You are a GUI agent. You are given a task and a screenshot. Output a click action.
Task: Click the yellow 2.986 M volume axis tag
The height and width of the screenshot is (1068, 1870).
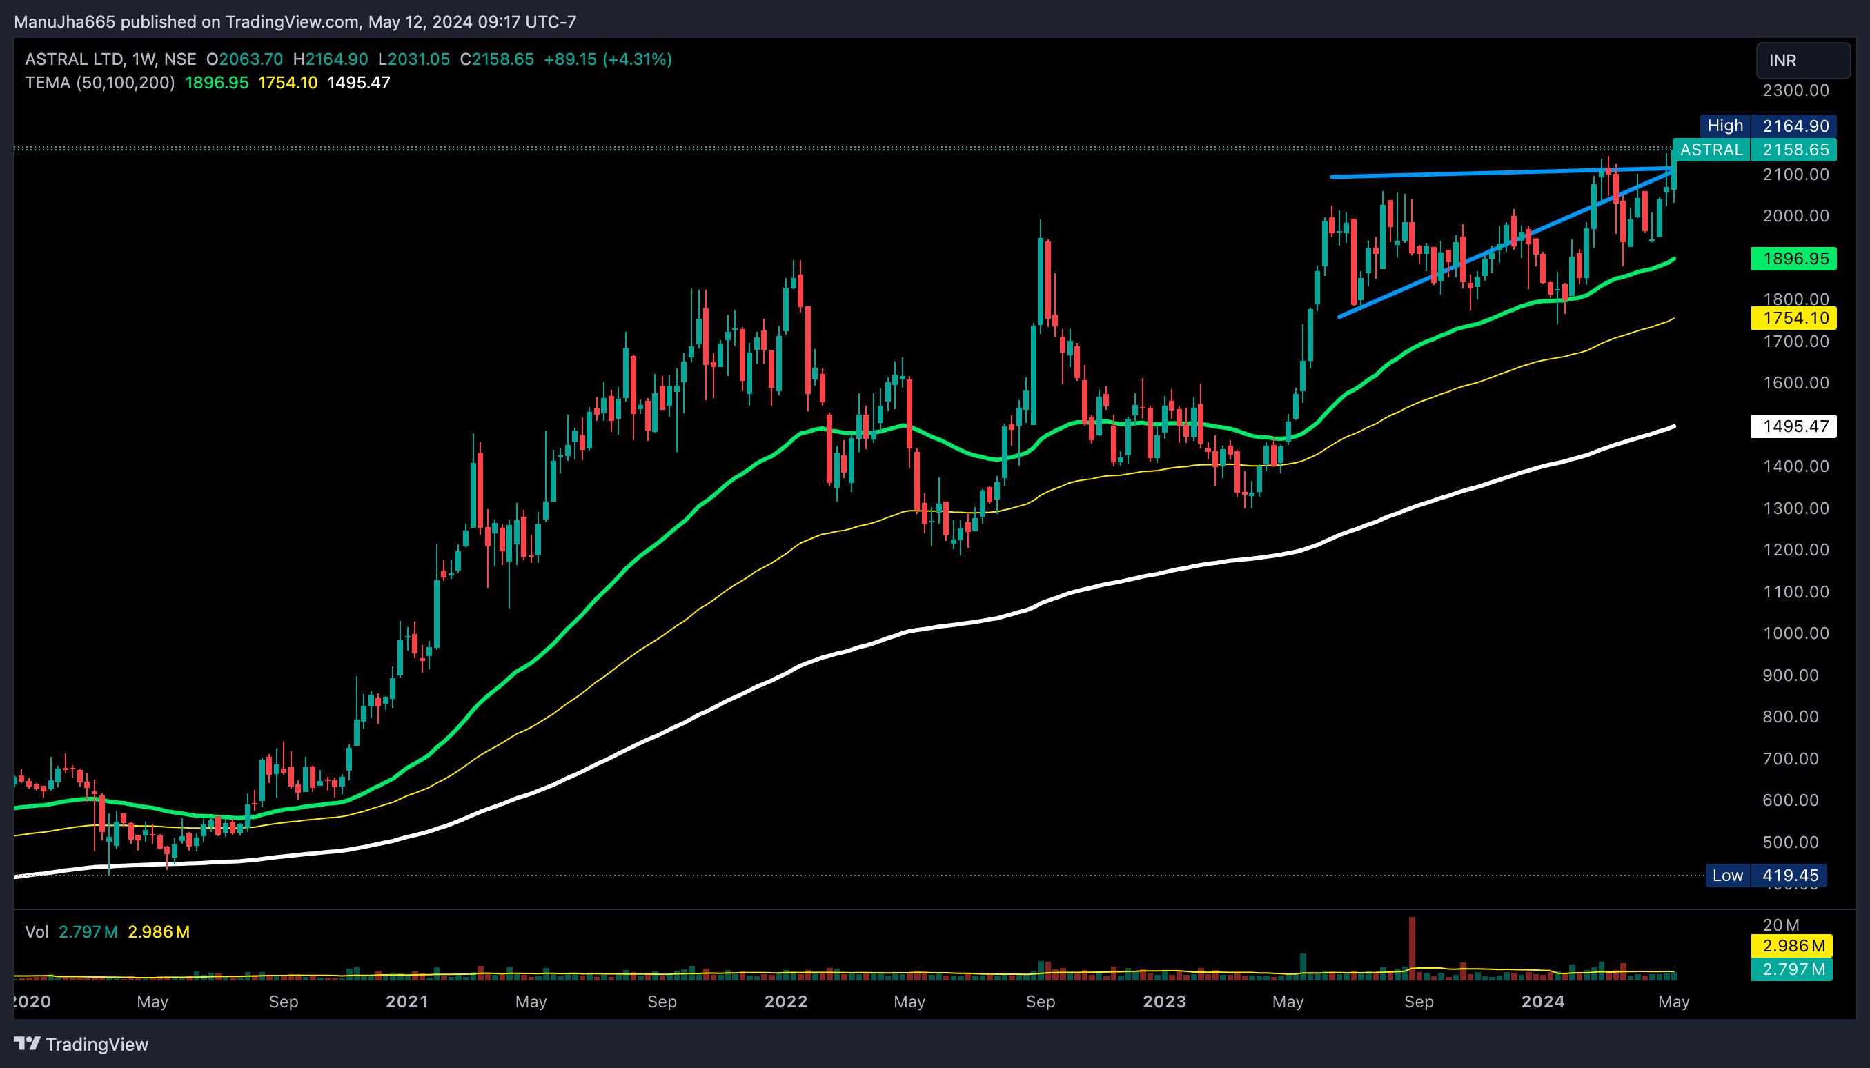click(1791, 945)
